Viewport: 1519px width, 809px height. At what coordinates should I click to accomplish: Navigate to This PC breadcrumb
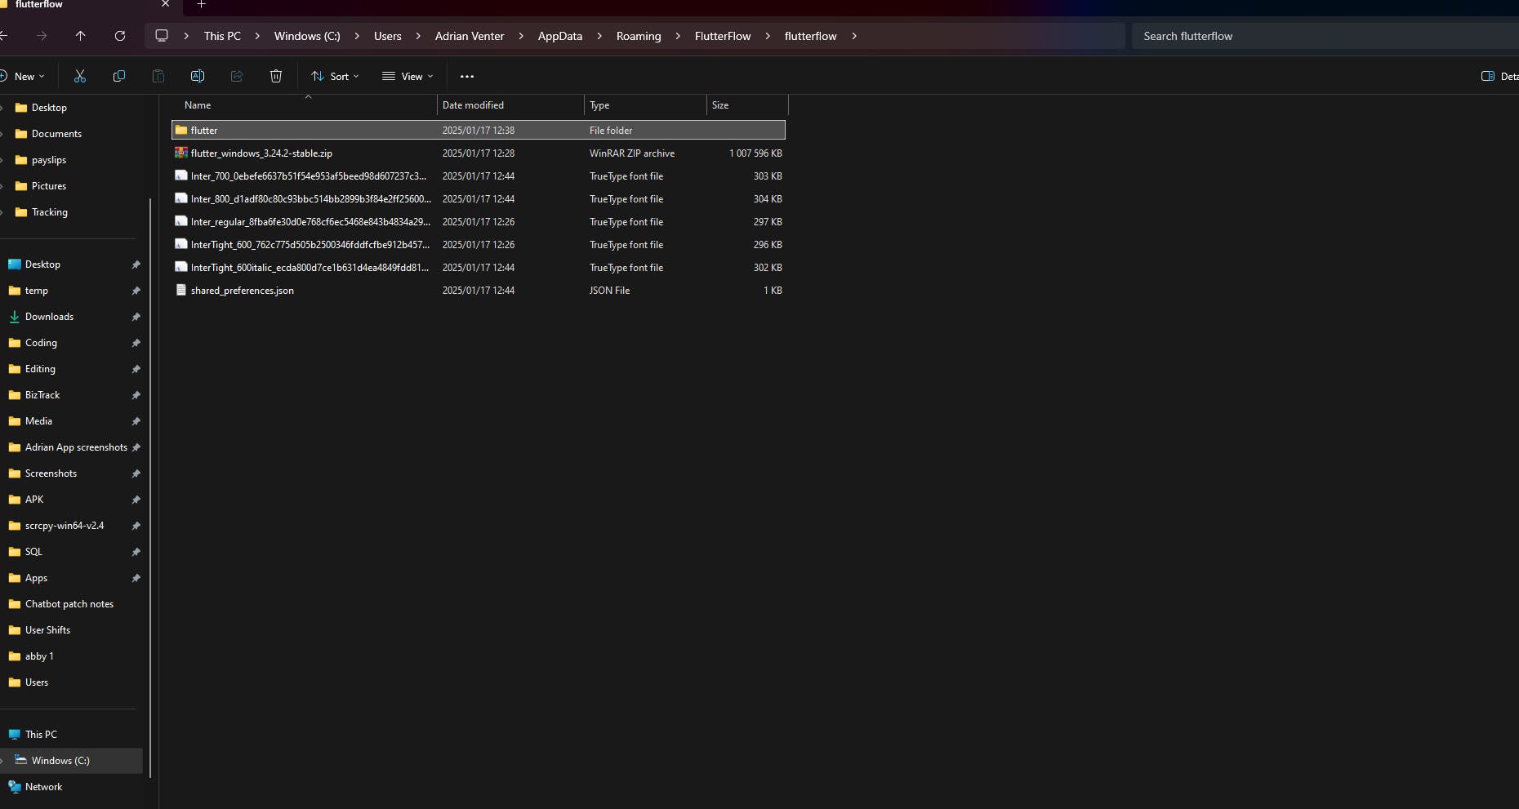pyautogui.click(x=222, y=36)
